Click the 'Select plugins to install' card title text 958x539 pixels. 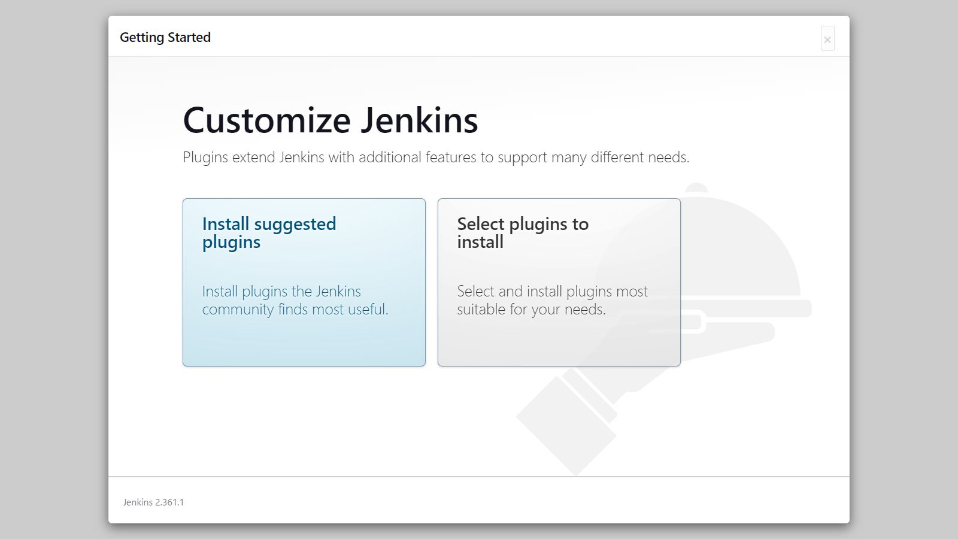coord(522,232)
